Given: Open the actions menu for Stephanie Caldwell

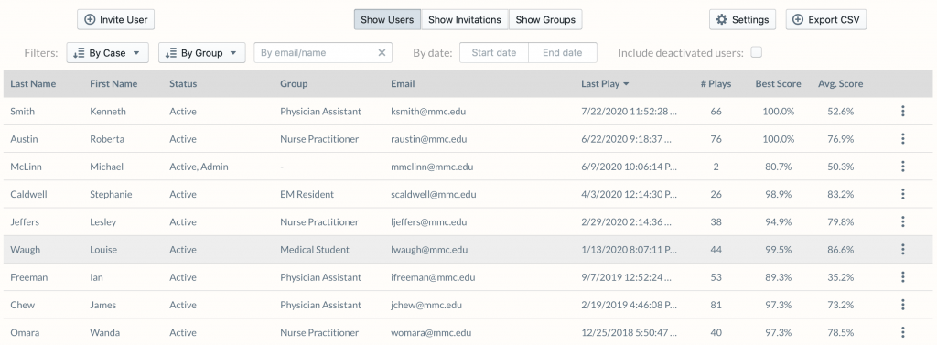Looking at the screenshot, I should (903, 194).
